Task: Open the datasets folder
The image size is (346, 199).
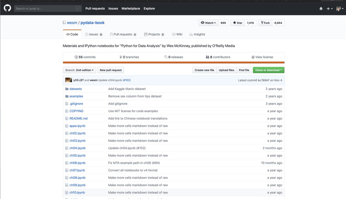Action: point(76,89)
